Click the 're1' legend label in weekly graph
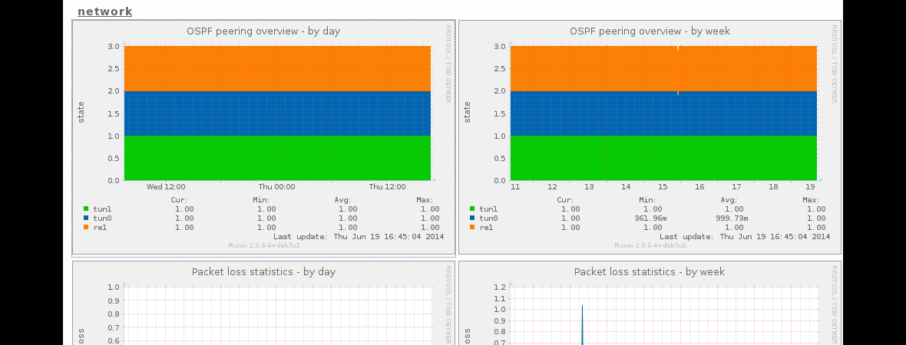 pyautogui.click(x=486, y=227)
